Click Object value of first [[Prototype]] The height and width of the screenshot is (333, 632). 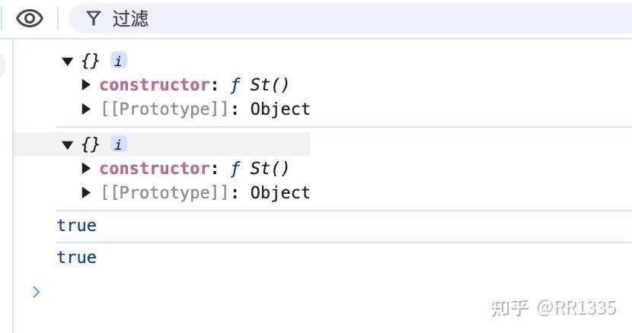point(280,109)
